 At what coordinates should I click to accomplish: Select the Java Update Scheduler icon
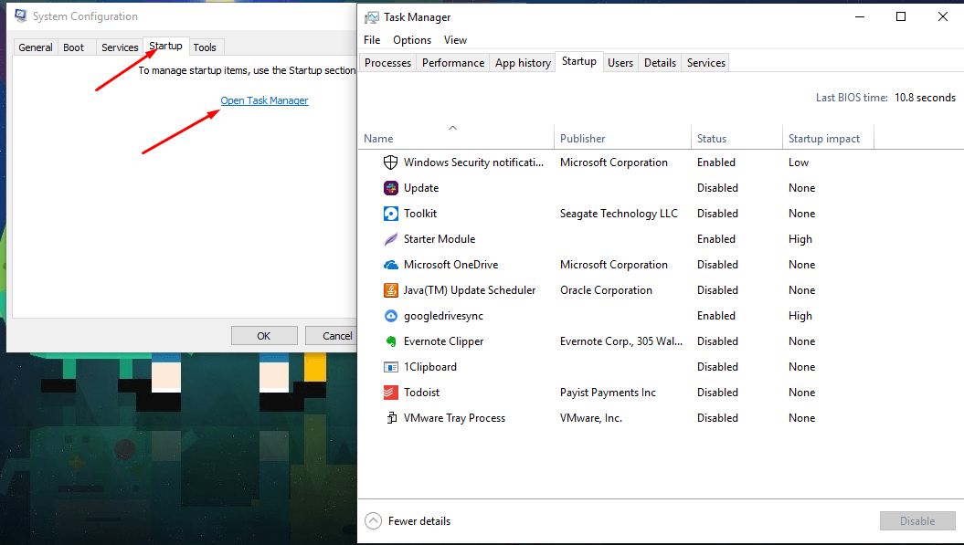pos(390,290)
